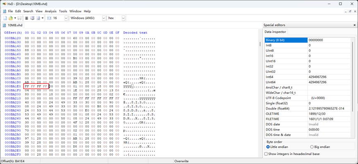Open disk image from toolbar icon

point(38,18)
